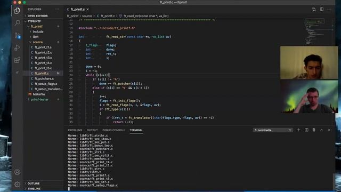Screen dimensions: 341x192
Task: Click the #include "../include/ft_printf.h" line
Action: click(107, 28)
